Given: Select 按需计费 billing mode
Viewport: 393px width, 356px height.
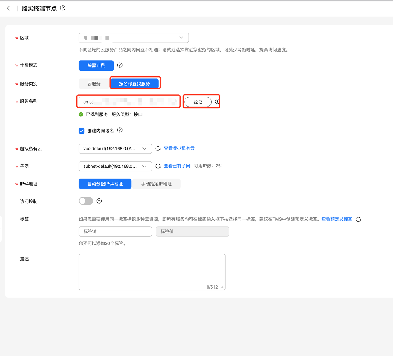Looking at the screenshot, I should coord(96,66).
